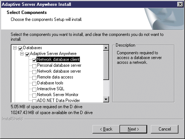This screenshot has width=185, height=139.
Task: Cancel the installation
Action: 164,129
